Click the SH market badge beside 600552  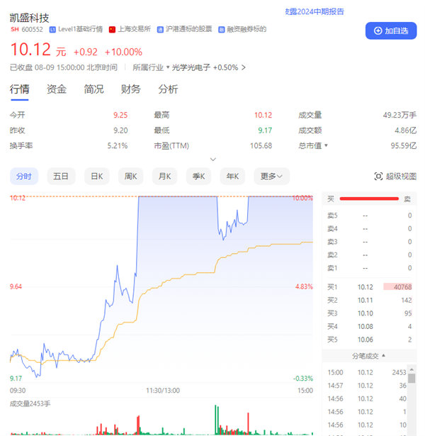pyautogui.click(x=14, y=29)
